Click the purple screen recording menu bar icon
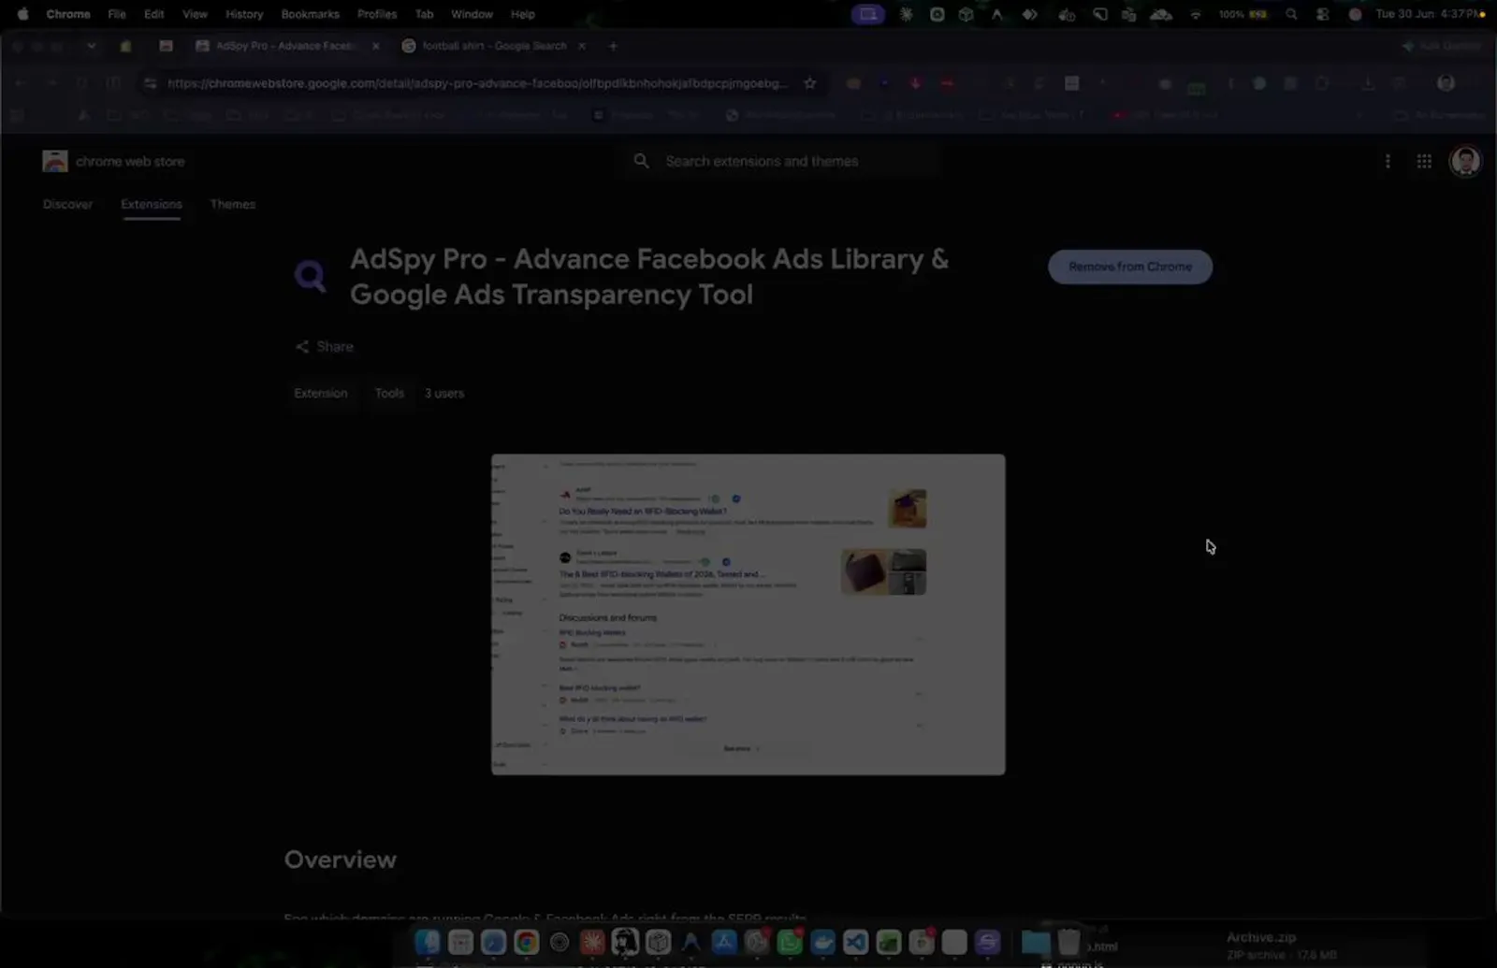Viewport: 1497px width, 968px height. coord(868,14)
